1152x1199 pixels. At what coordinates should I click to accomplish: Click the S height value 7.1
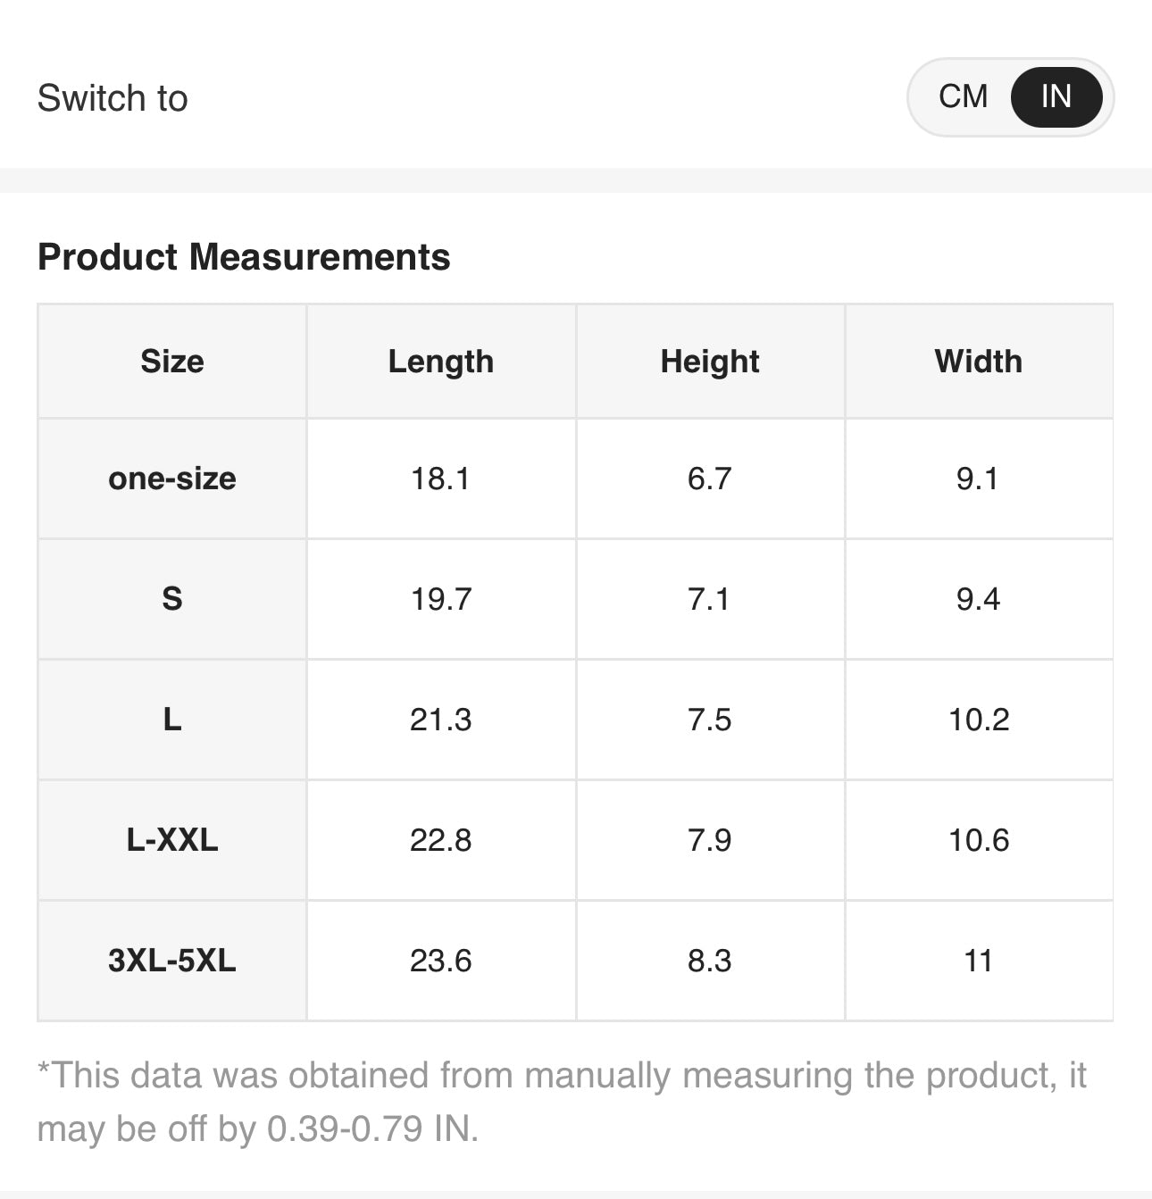(x=710, y=598)
